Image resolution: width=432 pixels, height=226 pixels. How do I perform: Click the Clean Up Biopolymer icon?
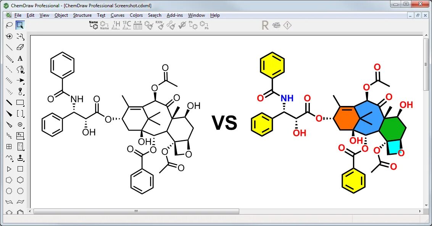click(171, 25)
